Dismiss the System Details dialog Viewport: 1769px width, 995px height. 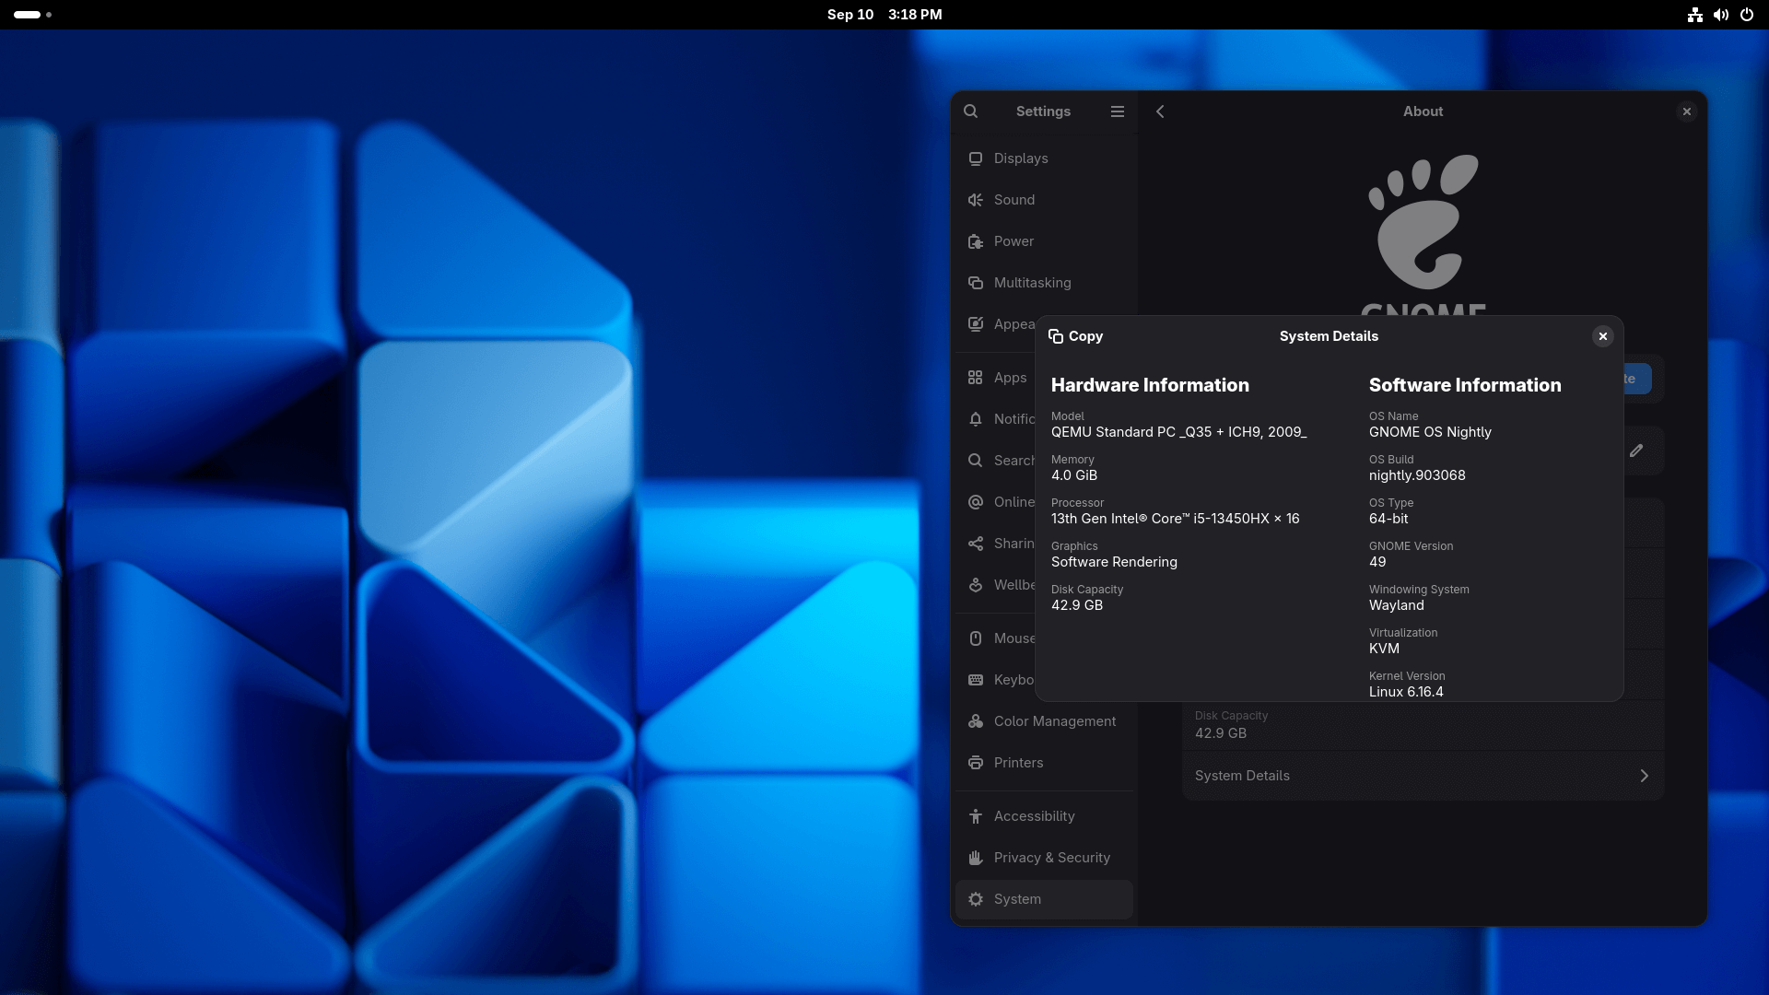1603,336
